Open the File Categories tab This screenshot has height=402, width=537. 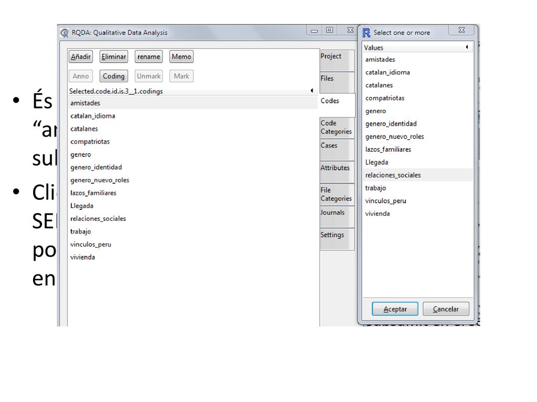(x=337, y=195)
